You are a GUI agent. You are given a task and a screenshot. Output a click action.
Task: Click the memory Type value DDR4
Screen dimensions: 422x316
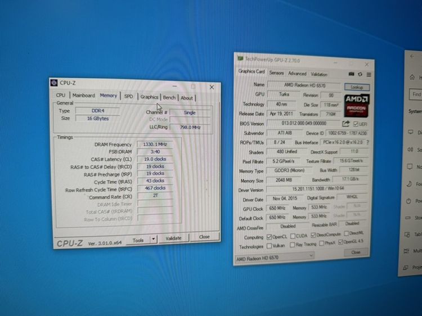[x=98, y=111]
